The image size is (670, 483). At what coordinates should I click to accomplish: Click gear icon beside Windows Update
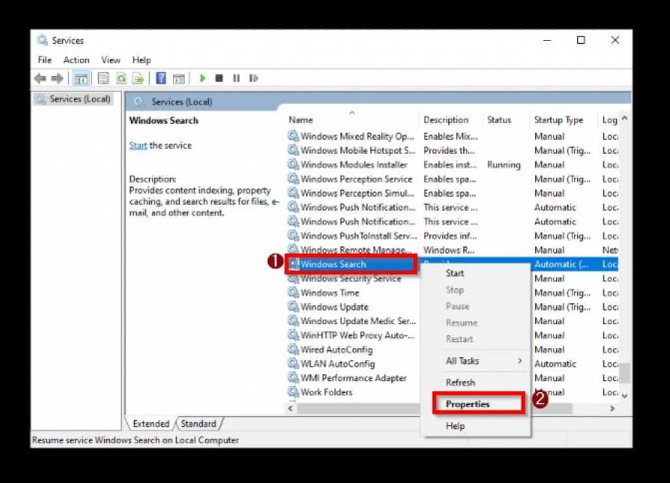(x=292, y=307)
